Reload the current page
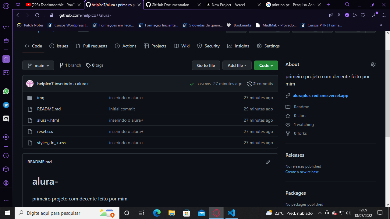The width and height of the screenshot is (390, 219). coord(37,15)
